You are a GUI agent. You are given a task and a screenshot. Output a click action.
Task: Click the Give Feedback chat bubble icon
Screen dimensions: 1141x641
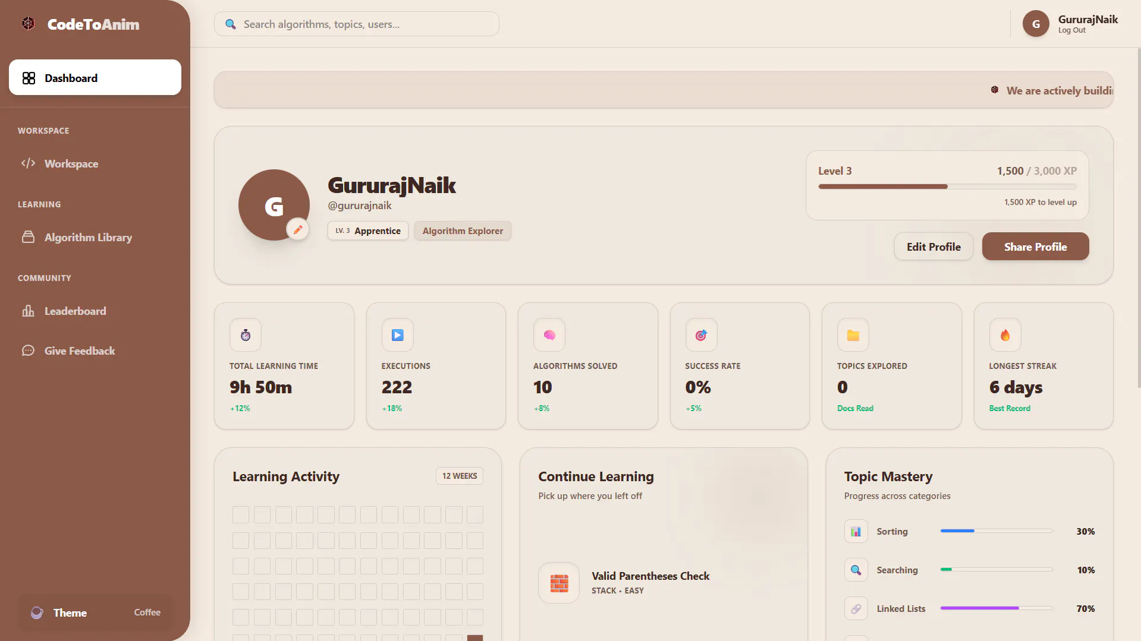click(28, 351)
